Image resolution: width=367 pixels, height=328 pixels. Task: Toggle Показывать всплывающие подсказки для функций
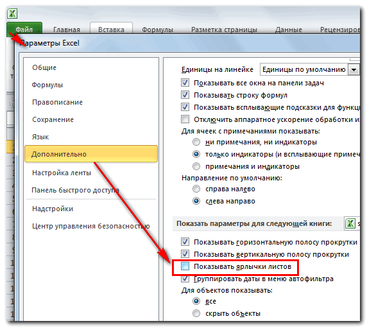point(185,107)
